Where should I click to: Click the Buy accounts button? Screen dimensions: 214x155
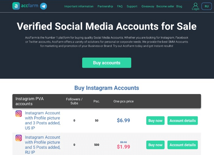point(107,63)
